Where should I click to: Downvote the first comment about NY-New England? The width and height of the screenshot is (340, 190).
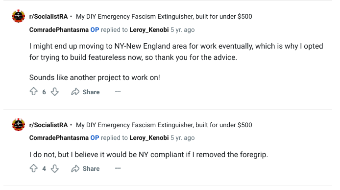(x=55, y=91)
